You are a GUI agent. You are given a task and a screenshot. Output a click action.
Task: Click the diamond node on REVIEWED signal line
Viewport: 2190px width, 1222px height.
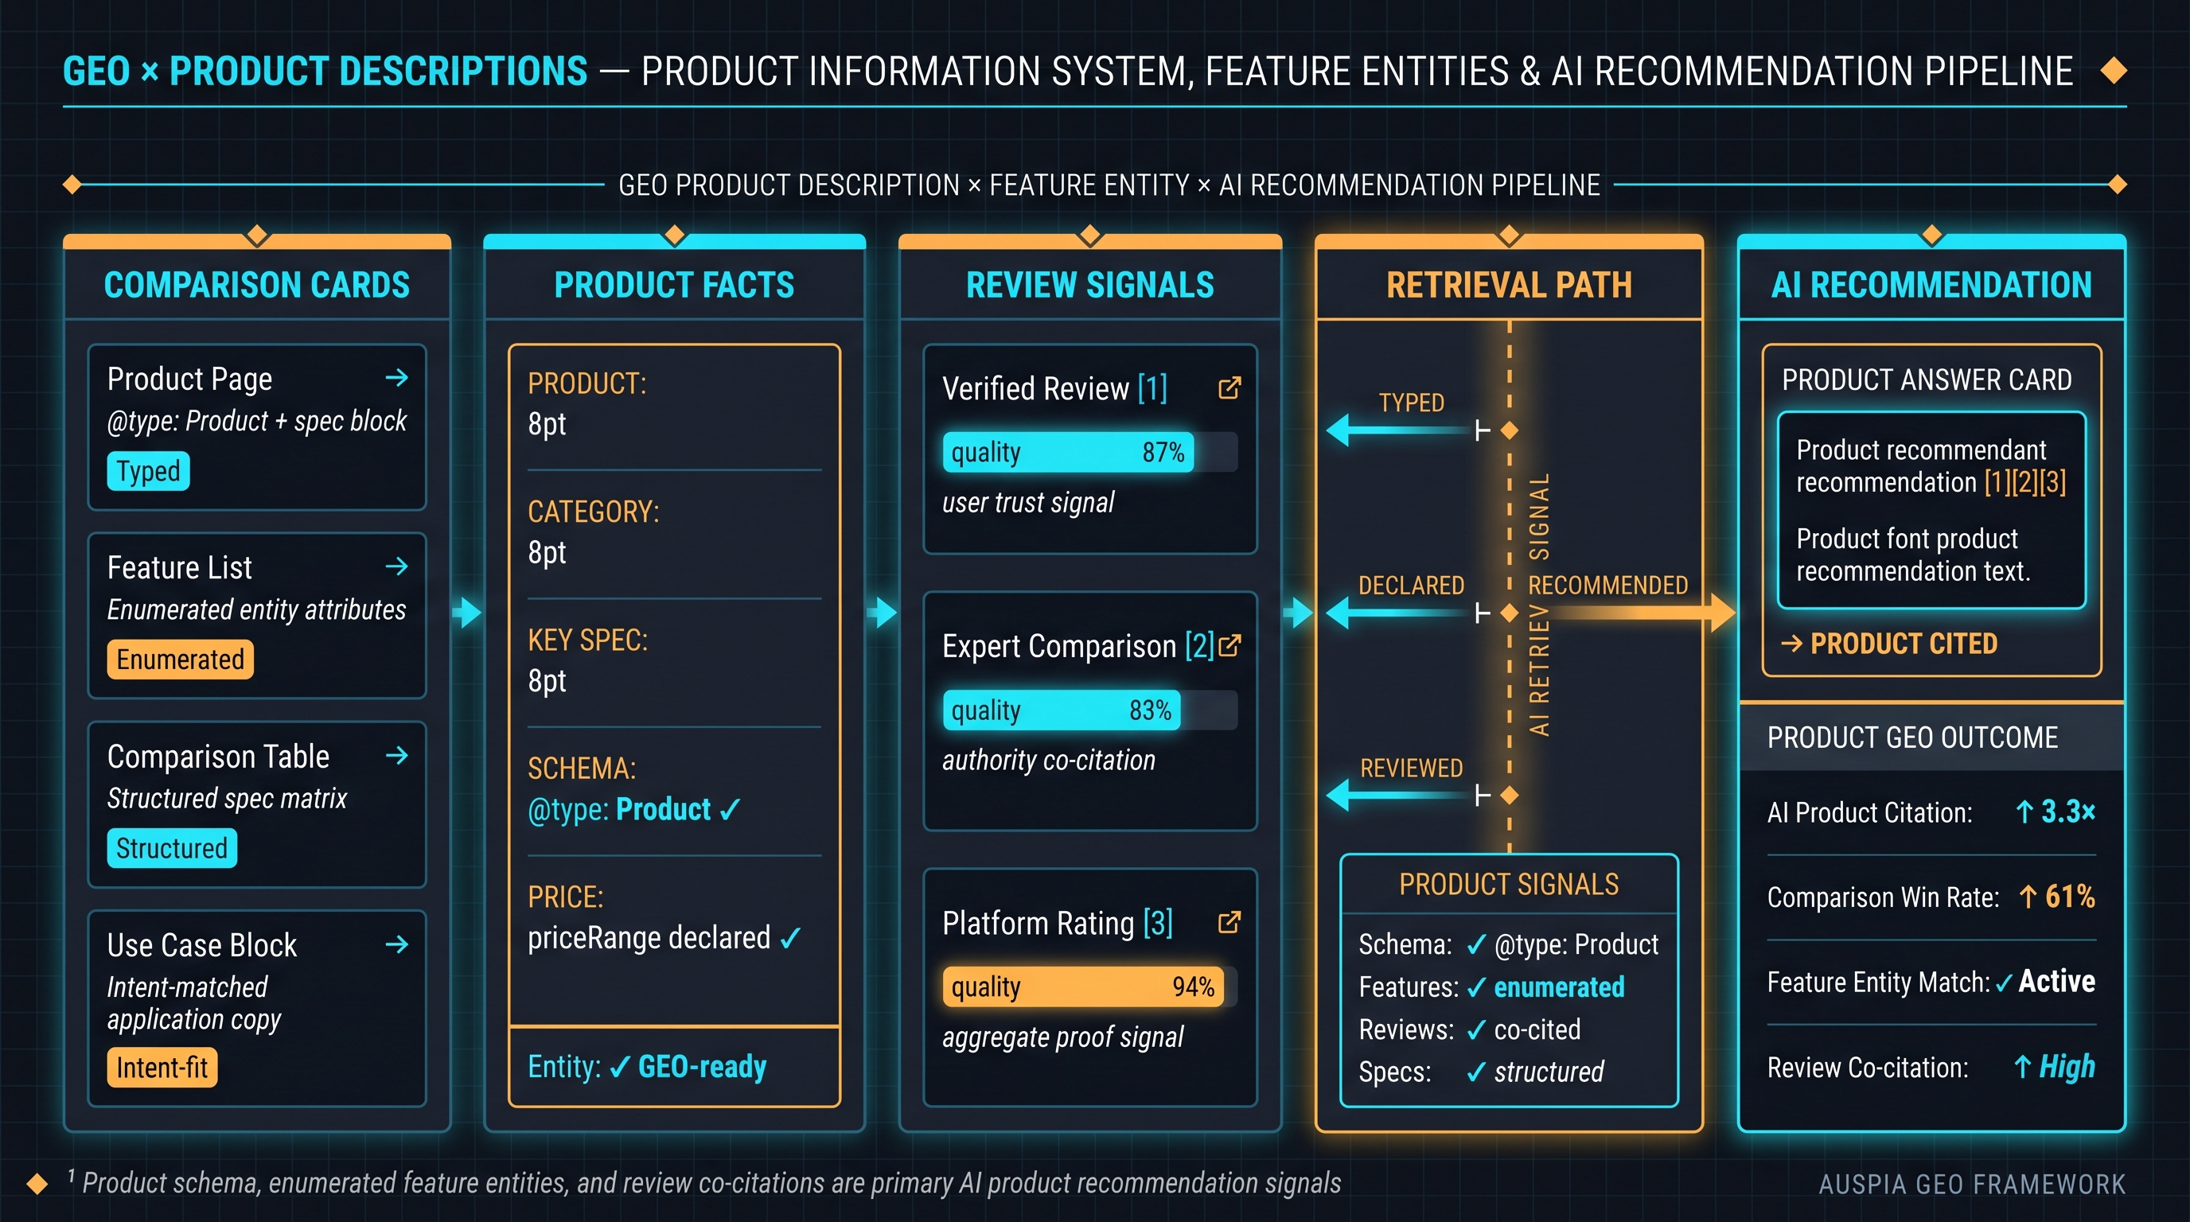[1510, 796]
